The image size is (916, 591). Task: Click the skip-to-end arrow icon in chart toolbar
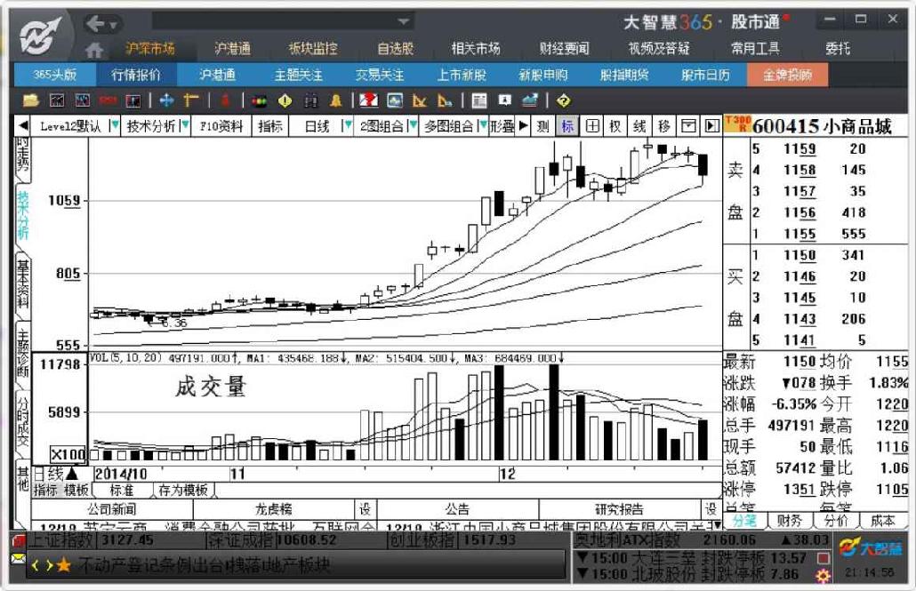[711, 126]
